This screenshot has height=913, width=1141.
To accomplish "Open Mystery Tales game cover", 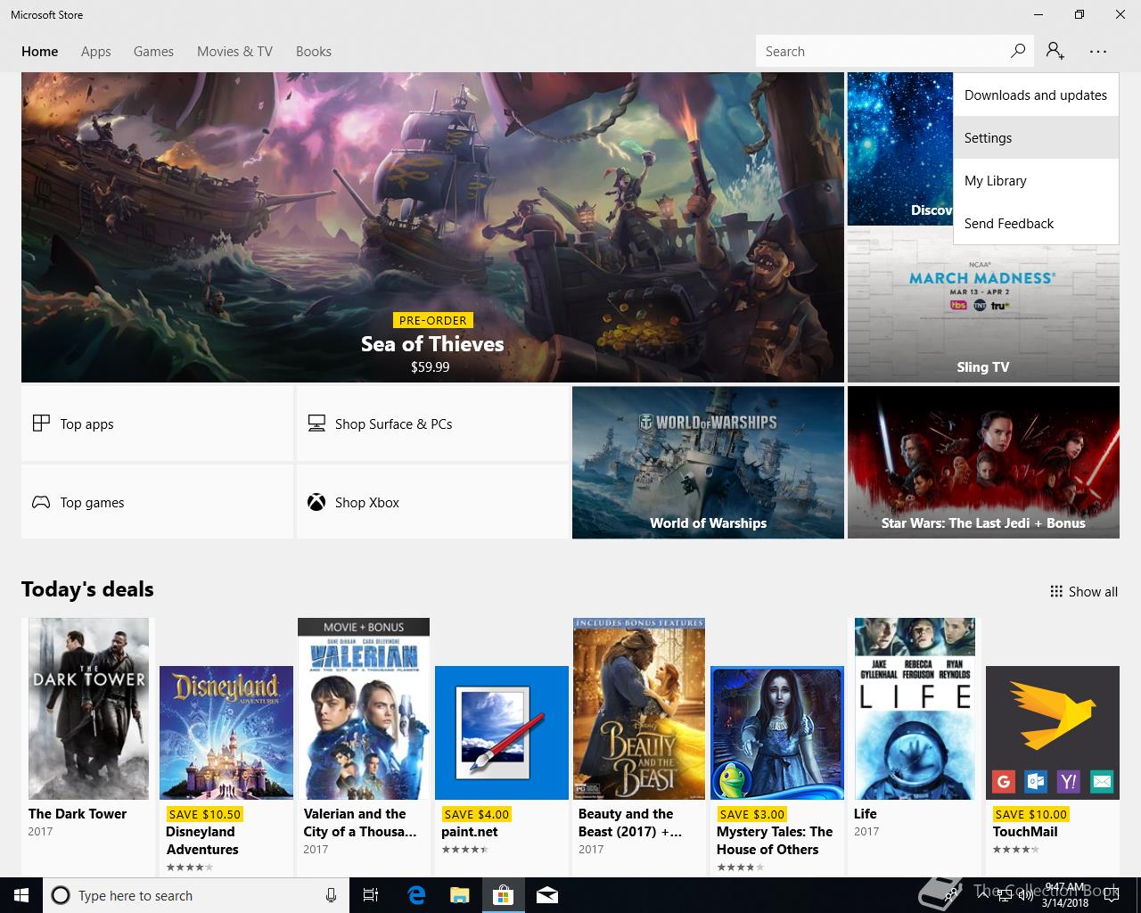I will tap(777, 733).
